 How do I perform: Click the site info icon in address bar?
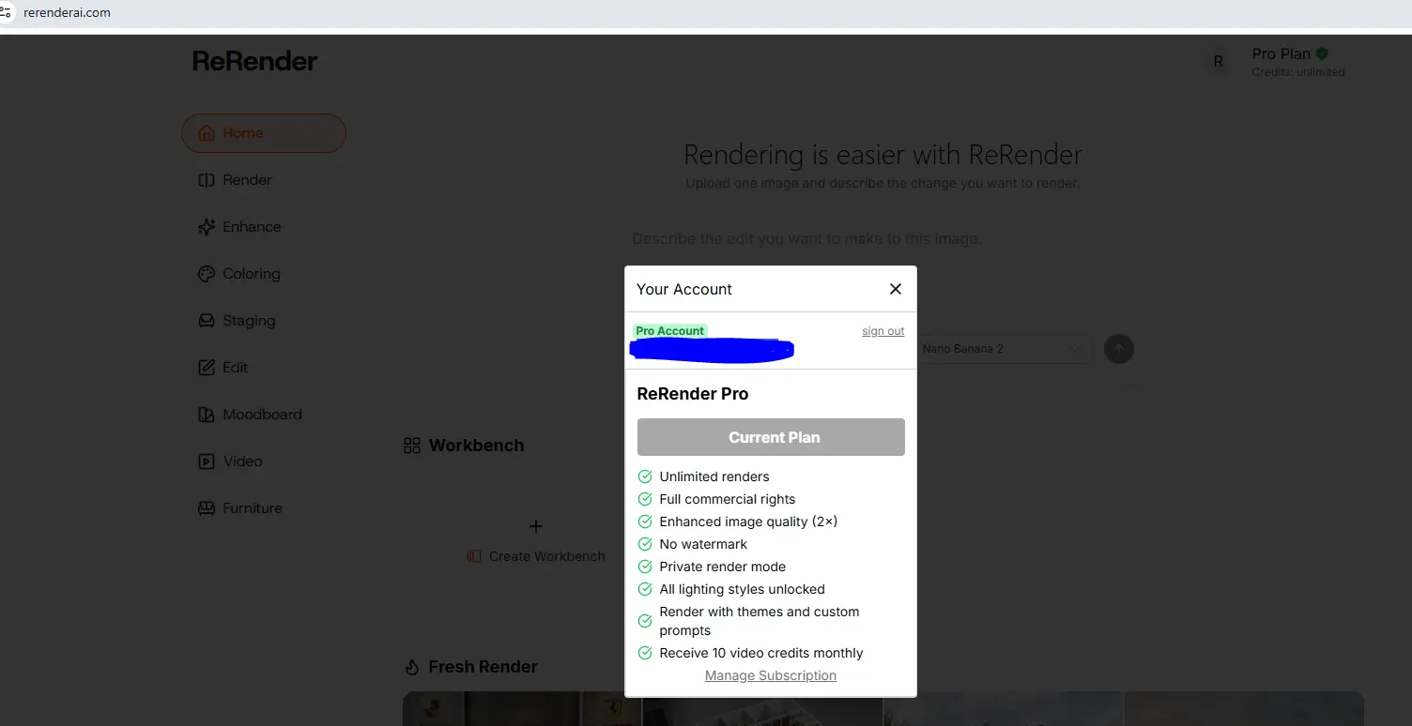click(7, 12)
